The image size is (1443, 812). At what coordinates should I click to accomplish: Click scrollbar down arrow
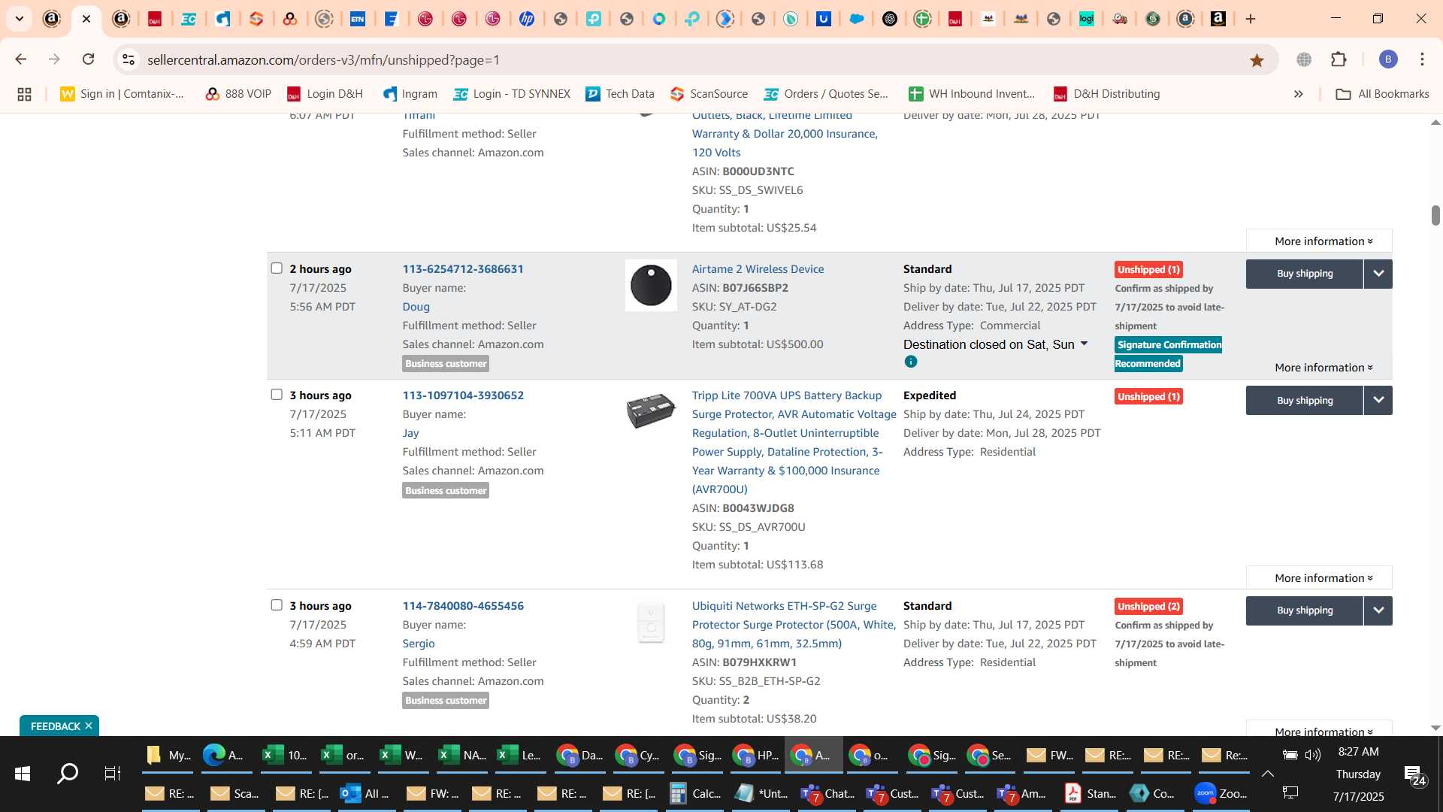click(x=1435, y=728)
